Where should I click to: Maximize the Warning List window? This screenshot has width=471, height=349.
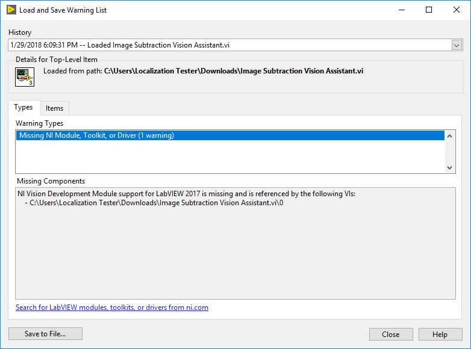429,10
